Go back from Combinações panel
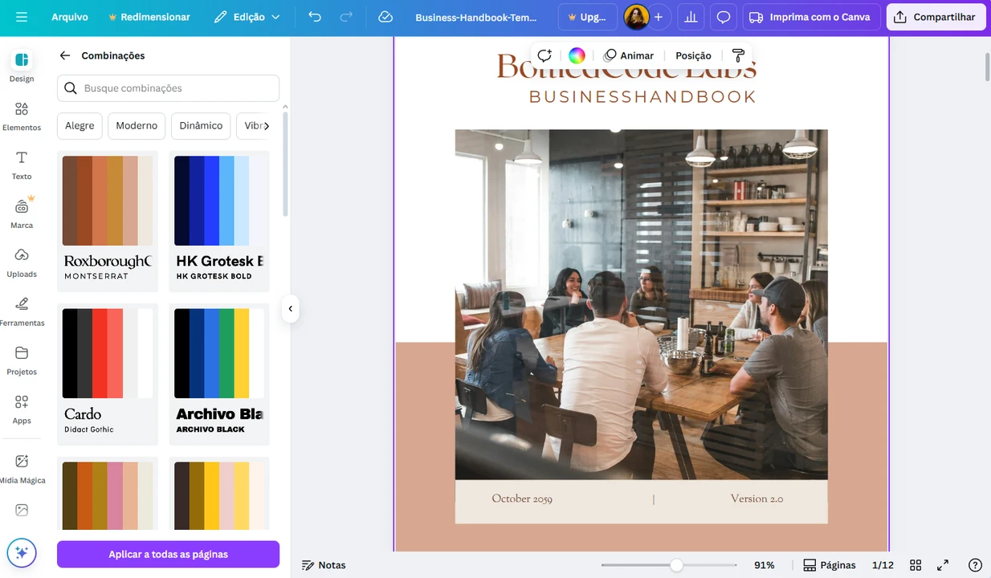This screenshot has width=991, height=578. click(x=65, y=55)
